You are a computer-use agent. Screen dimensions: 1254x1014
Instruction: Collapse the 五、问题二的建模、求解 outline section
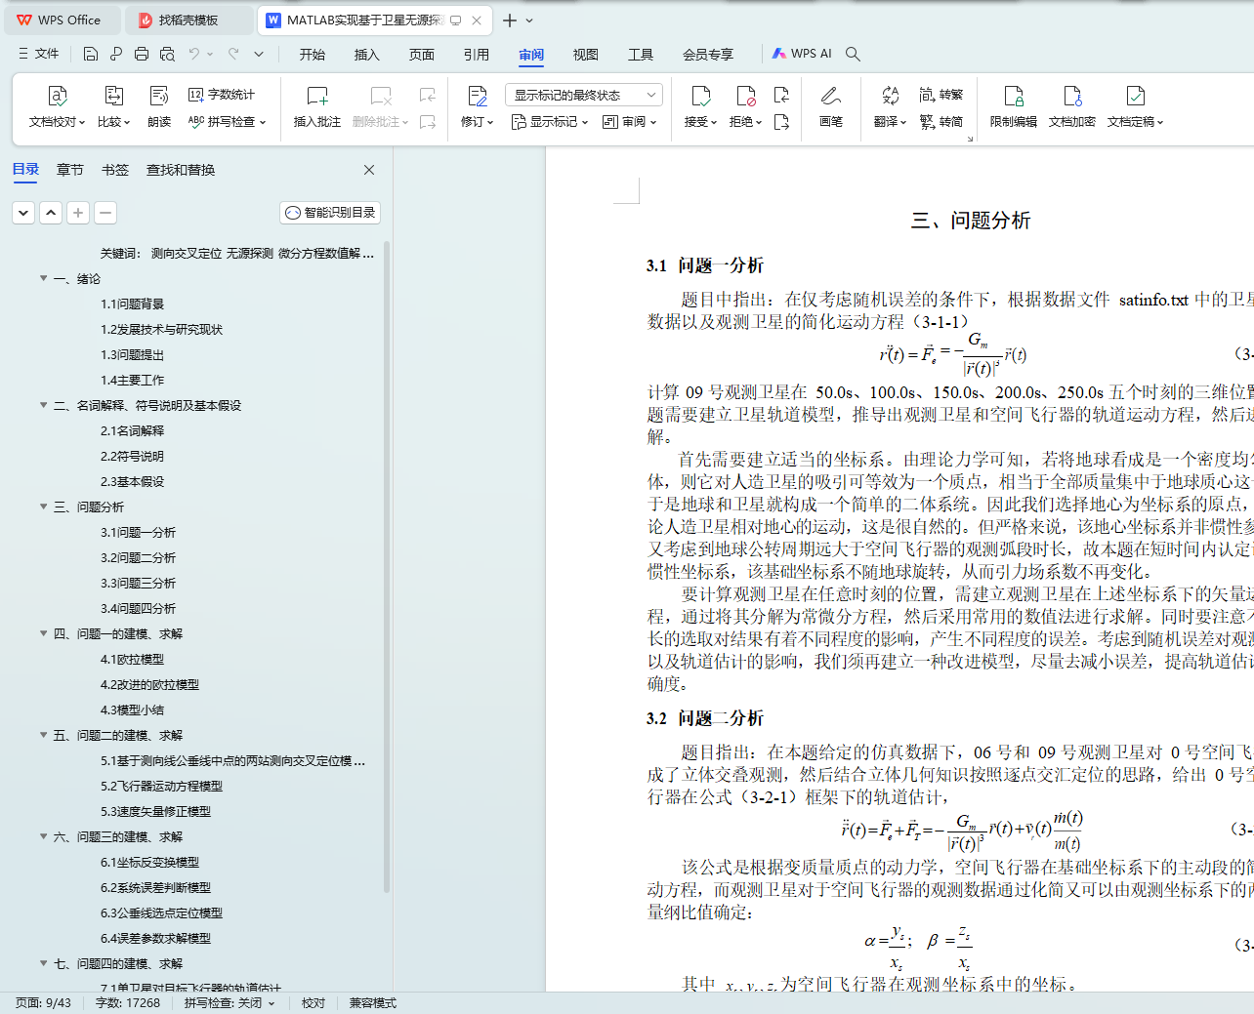pyautogui.click(x=43, y=736)
